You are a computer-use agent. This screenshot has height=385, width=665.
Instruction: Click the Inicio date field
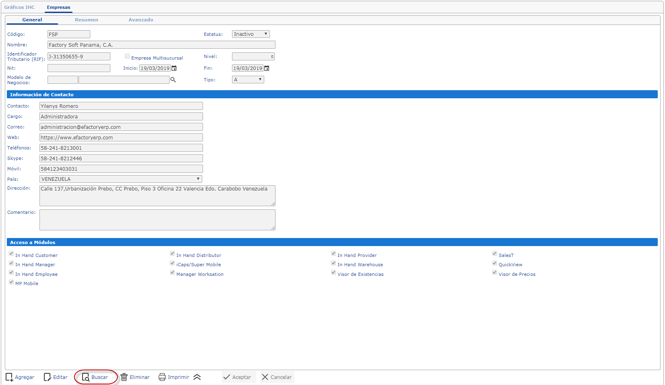155,68
